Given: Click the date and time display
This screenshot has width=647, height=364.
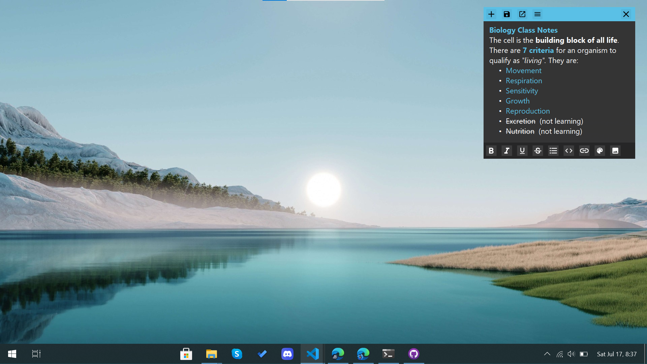Looking at the screenshot, I should pyautogui.click(x=617, y=354).
